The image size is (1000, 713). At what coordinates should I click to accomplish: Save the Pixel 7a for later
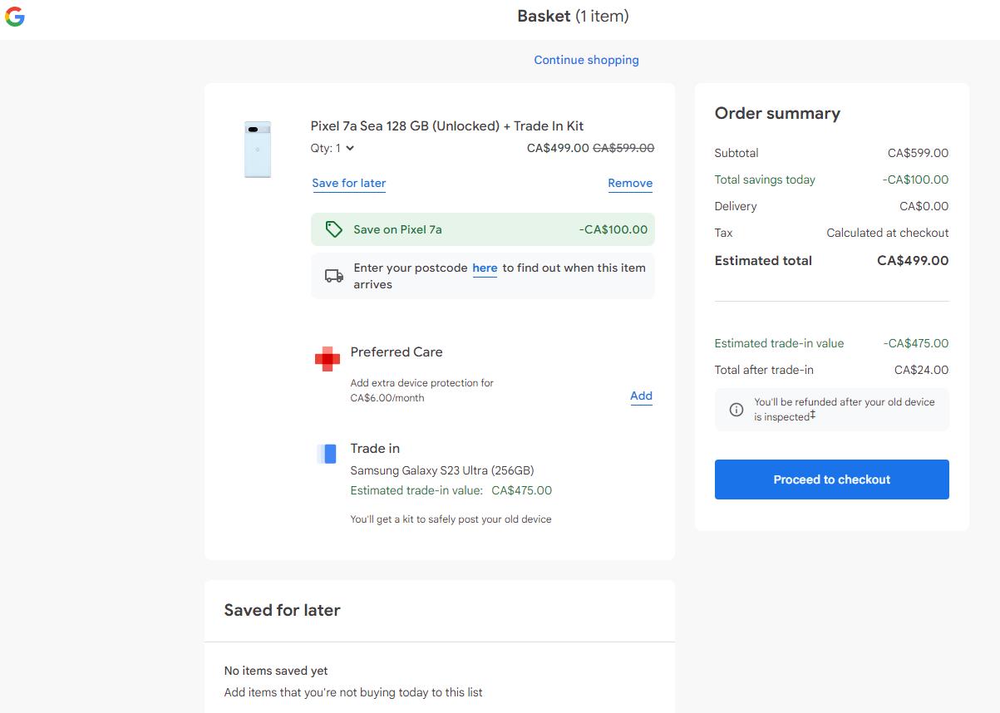point(349,183)
